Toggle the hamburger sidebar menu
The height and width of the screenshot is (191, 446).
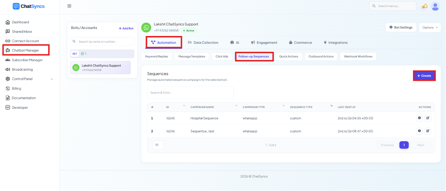click(69, 6)
